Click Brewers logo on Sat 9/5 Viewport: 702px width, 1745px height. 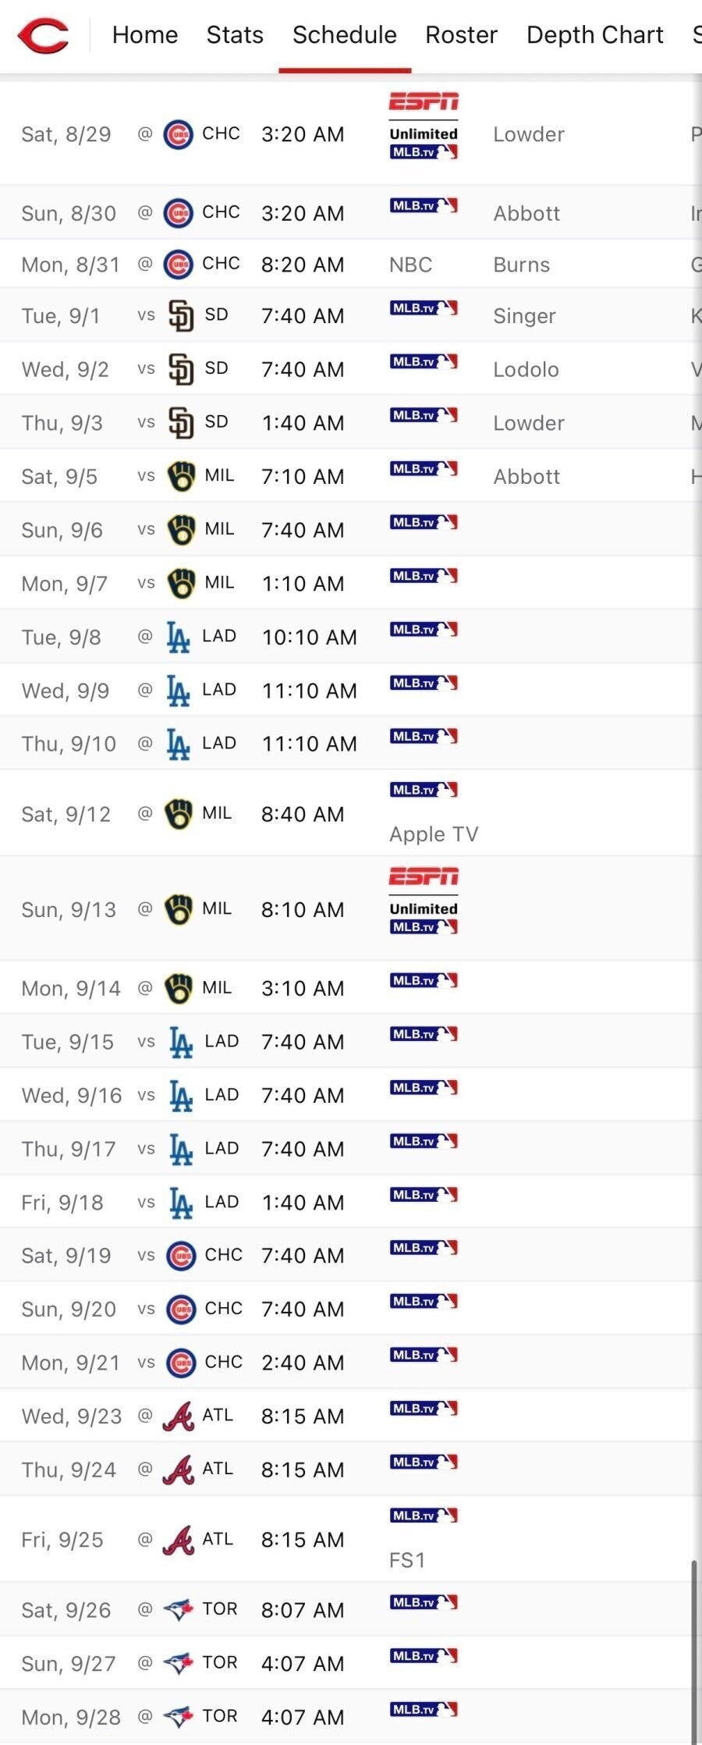[x=181, y=476]
